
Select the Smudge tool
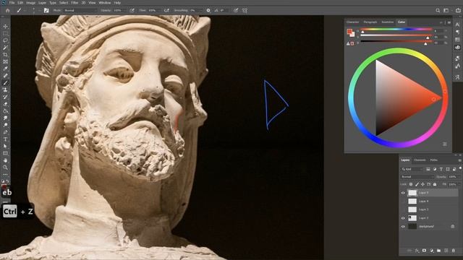tap(5, 118)
